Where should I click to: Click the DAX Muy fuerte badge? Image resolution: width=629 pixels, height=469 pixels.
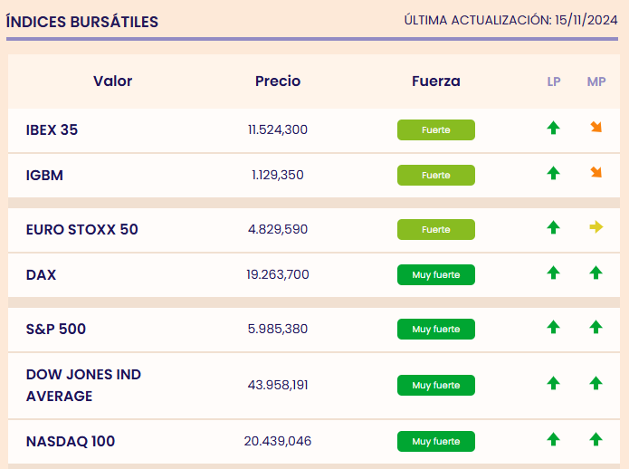click(x=435, y=274)
